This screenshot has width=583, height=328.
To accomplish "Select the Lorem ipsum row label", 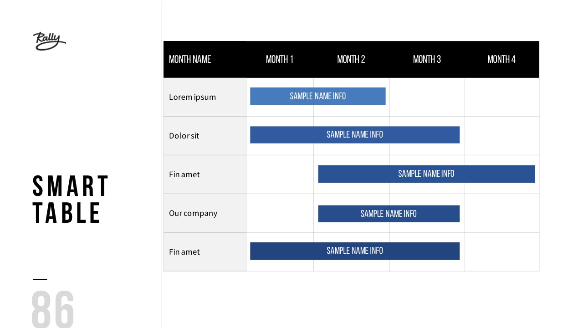I will 192,97.
